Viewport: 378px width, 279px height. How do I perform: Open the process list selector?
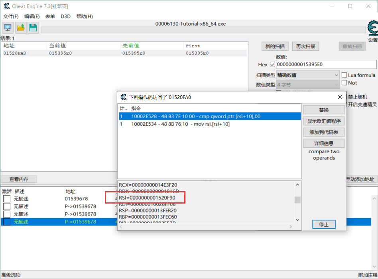[8, 27]
